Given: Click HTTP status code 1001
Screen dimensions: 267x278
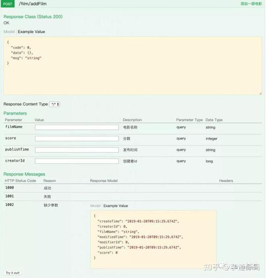Looking at the screenshot, I should [x=9, y=196].
